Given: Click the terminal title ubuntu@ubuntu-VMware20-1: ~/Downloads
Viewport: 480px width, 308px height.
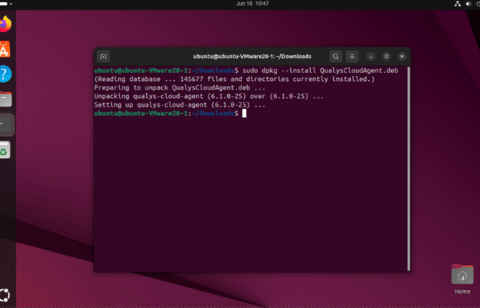Looking at the screenshot, I should (x=252, y=57).
